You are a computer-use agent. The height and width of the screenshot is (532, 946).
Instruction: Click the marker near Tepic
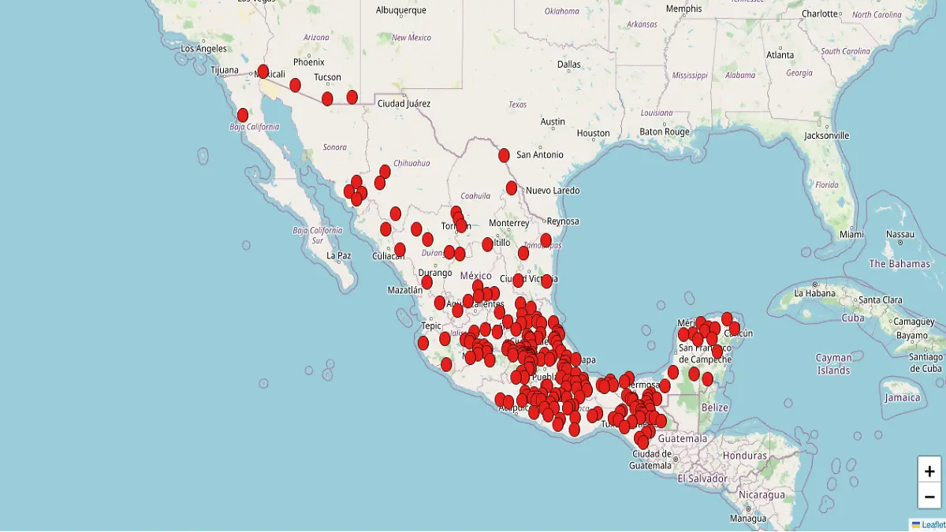coord(423,344)
